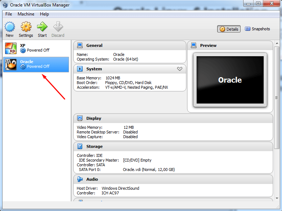
Task: Click the Controller: IDE line
Action: point(90,155)
